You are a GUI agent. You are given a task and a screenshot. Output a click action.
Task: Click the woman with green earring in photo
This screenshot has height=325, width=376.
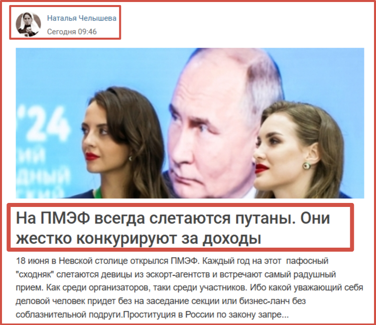click(302, 150)
